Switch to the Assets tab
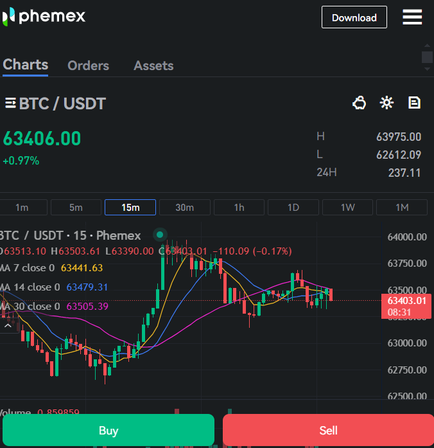434x448 pixels. click(153, 66)
